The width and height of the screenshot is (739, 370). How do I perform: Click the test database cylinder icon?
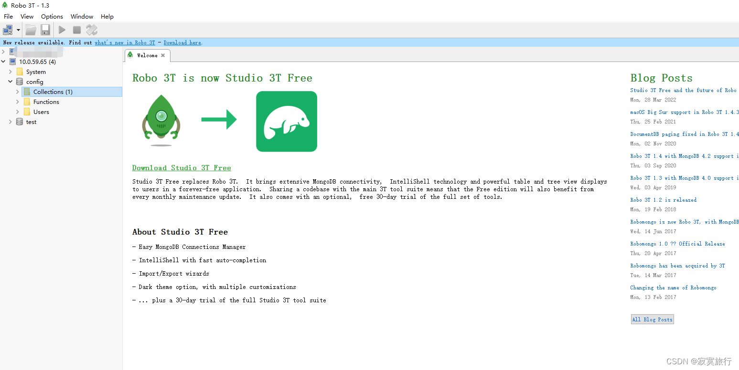[20, 122]
